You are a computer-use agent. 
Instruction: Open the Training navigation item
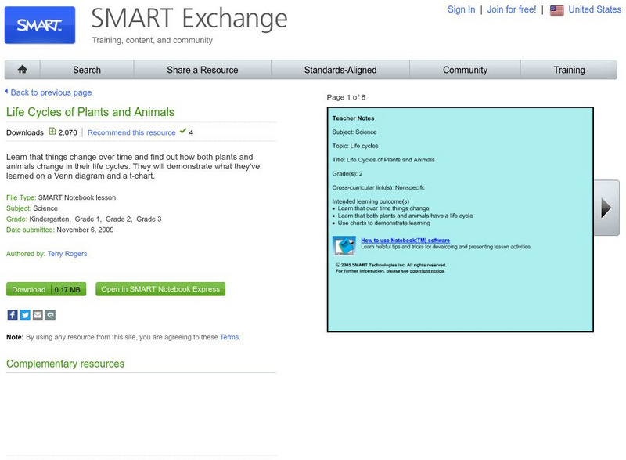click(x=569, y=70)
